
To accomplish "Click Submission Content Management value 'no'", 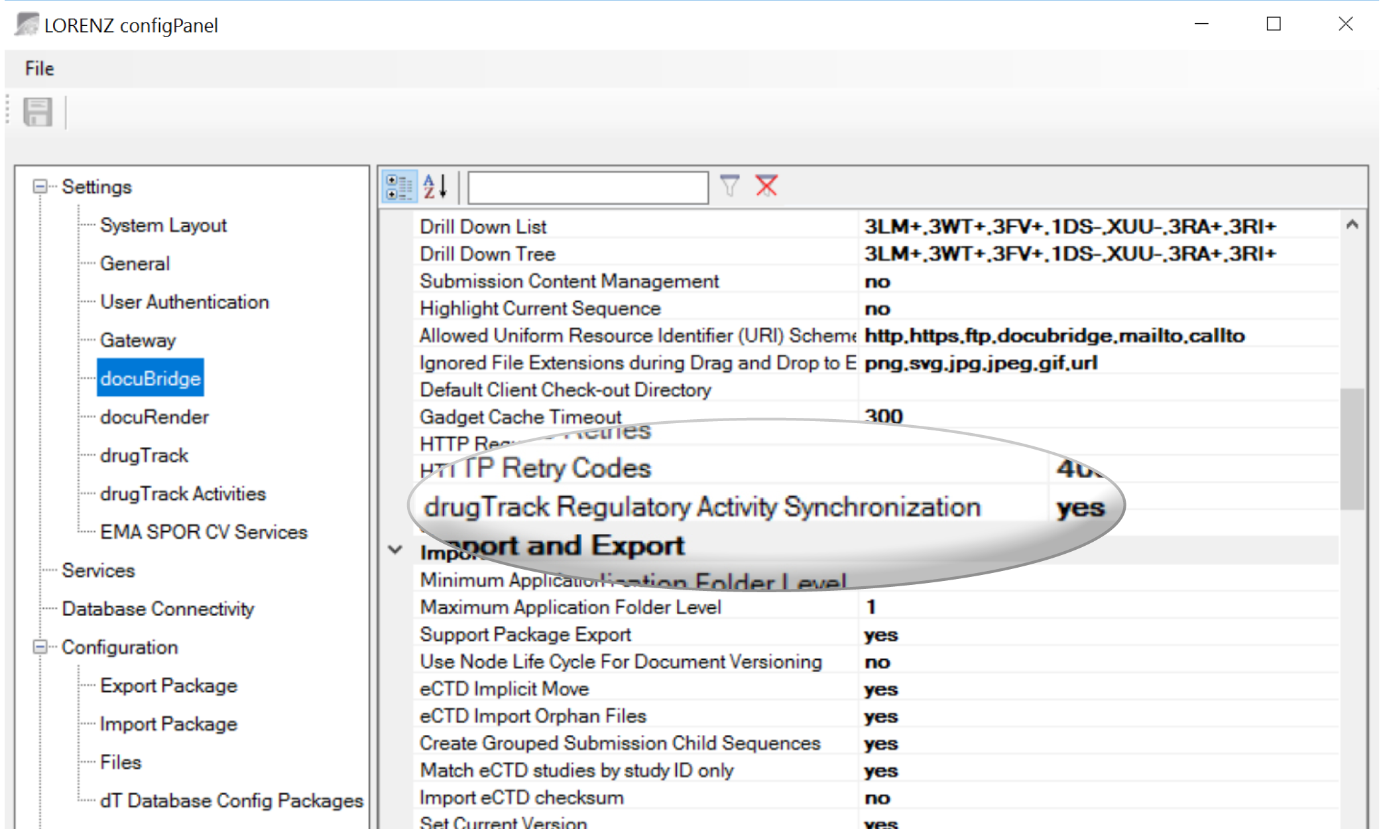I will pos(877,282).
